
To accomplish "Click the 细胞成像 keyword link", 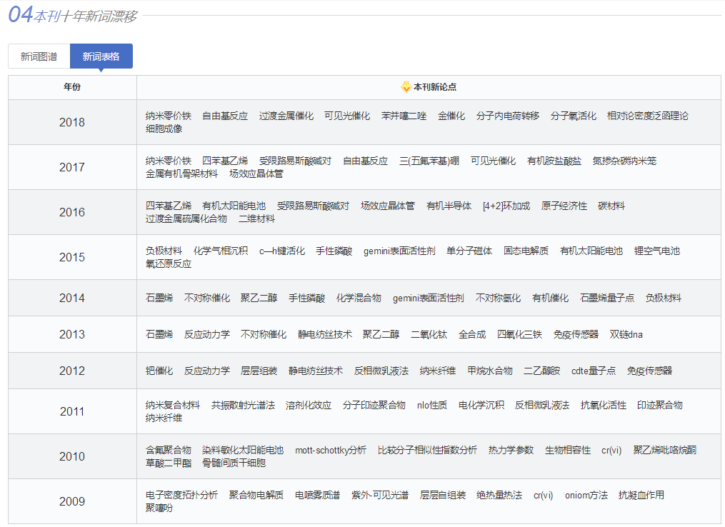I will click(164, 129).
